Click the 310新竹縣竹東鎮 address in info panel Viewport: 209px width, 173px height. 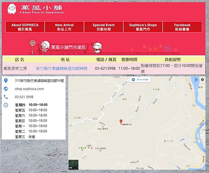tap(39, 80)
